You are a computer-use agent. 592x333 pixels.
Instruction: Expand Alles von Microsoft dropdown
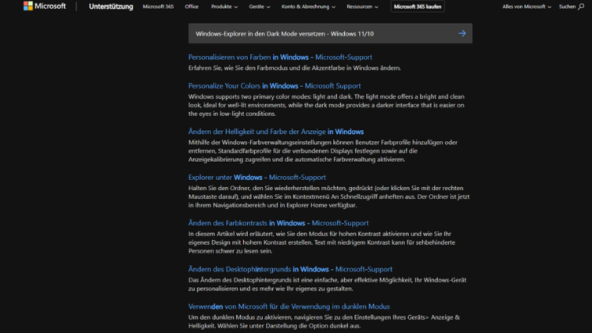pyautogui.click(x=526, y=6)
